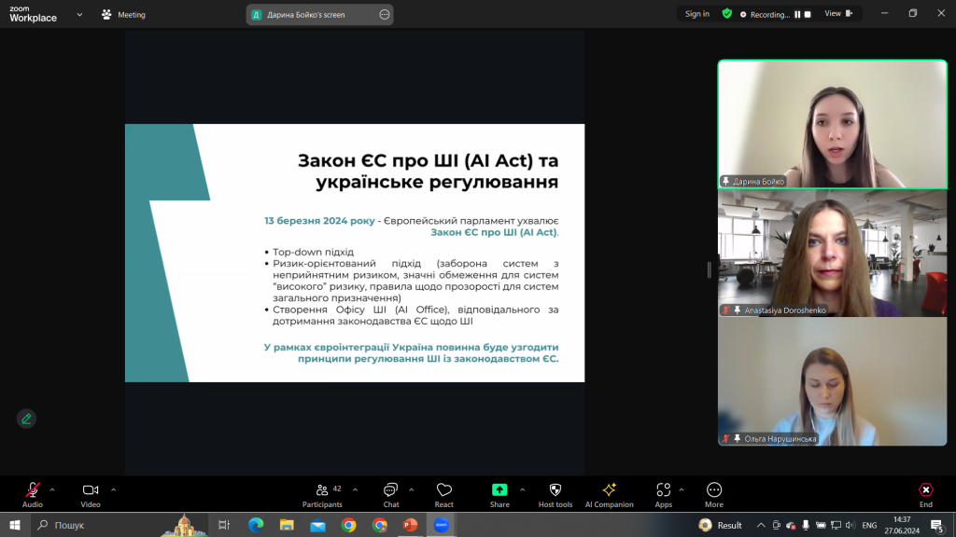956x537 pixels.
Task: Unmute microphone with Audio button
Action: click(33, 495)
